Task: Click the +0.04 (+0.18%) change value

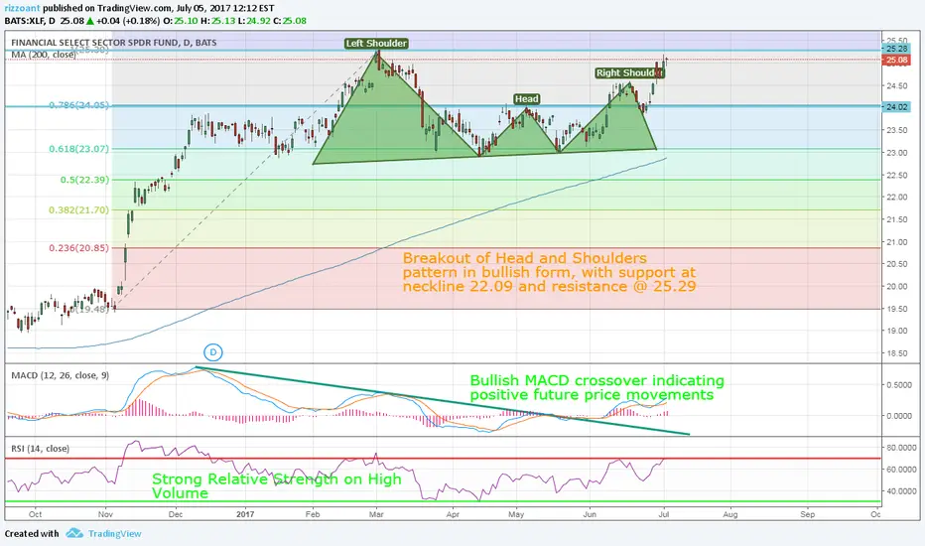Action: click(x=127, y=21)
